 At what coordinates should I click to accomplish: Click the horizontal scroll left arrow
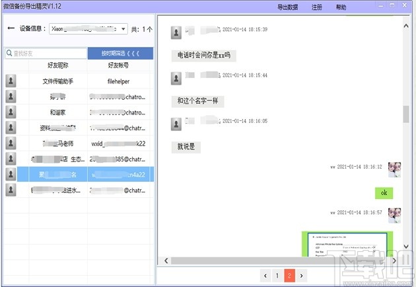point(166,261)
